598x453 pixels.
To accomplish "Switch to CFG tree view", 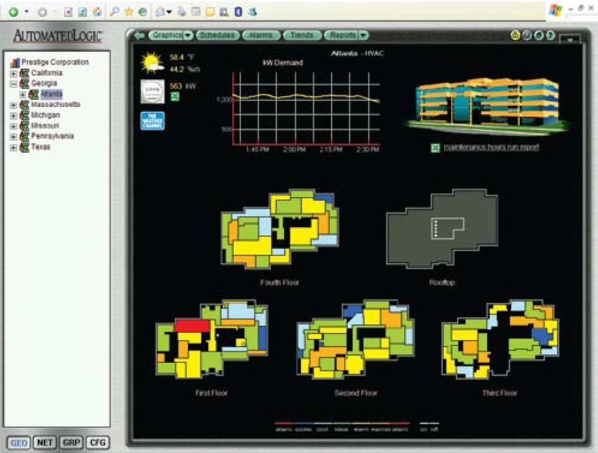I will pyautogui.click(x=98, y=443).
